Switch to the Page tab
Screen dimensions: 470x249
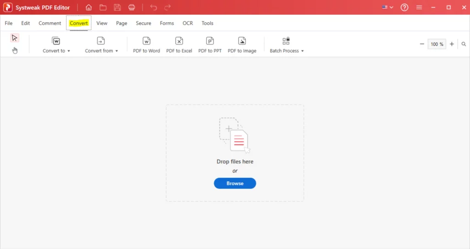(x=122, y=23)
